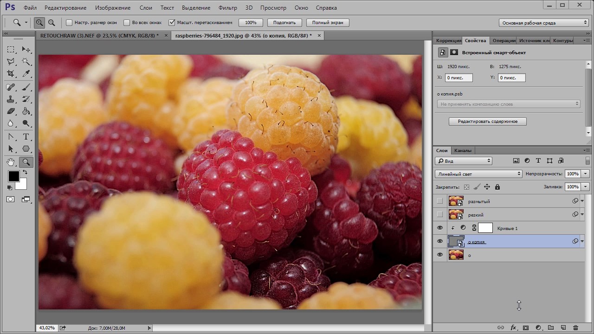This screenshot has height=334, width=594.
Task: Delete layer trash icon
Action: [575, 328]
